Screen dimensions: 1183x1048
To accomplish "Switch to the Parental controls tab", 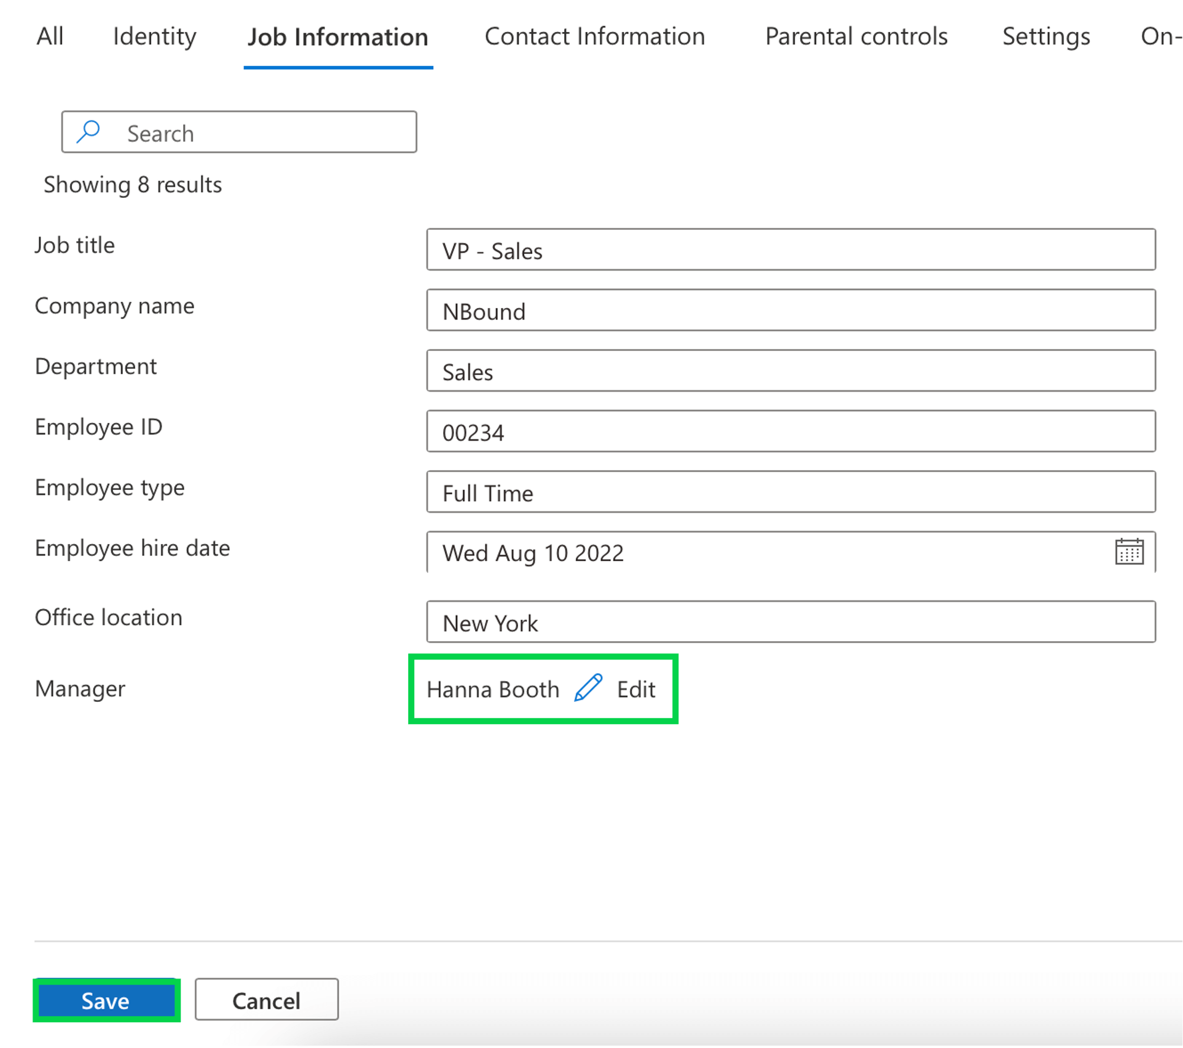I will [856, 37].
